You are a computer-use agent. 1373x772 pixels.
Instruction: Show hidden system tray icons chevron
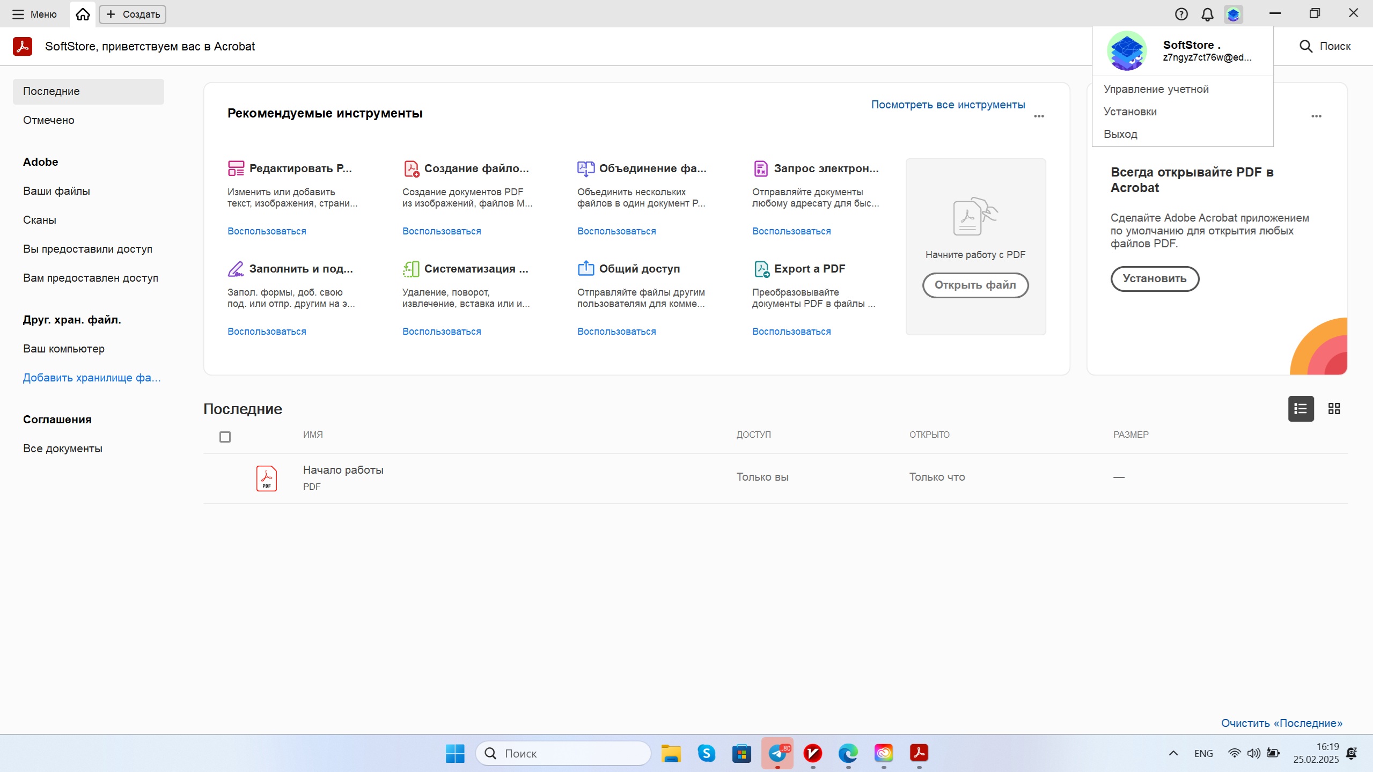[x=1173, y=753]
